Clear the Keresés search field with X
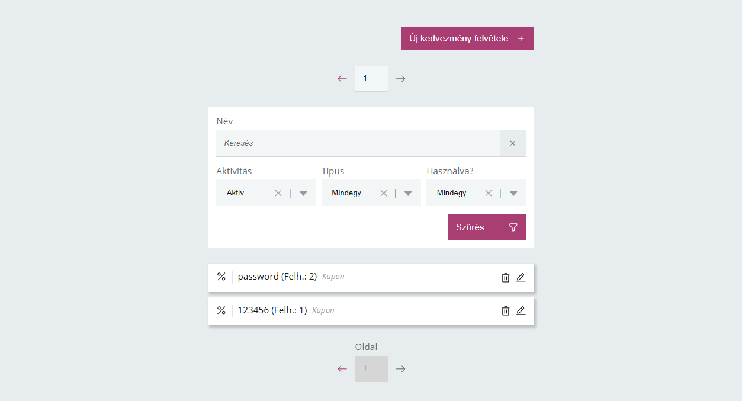Viewport: 742px width, 401px height. 513,143
